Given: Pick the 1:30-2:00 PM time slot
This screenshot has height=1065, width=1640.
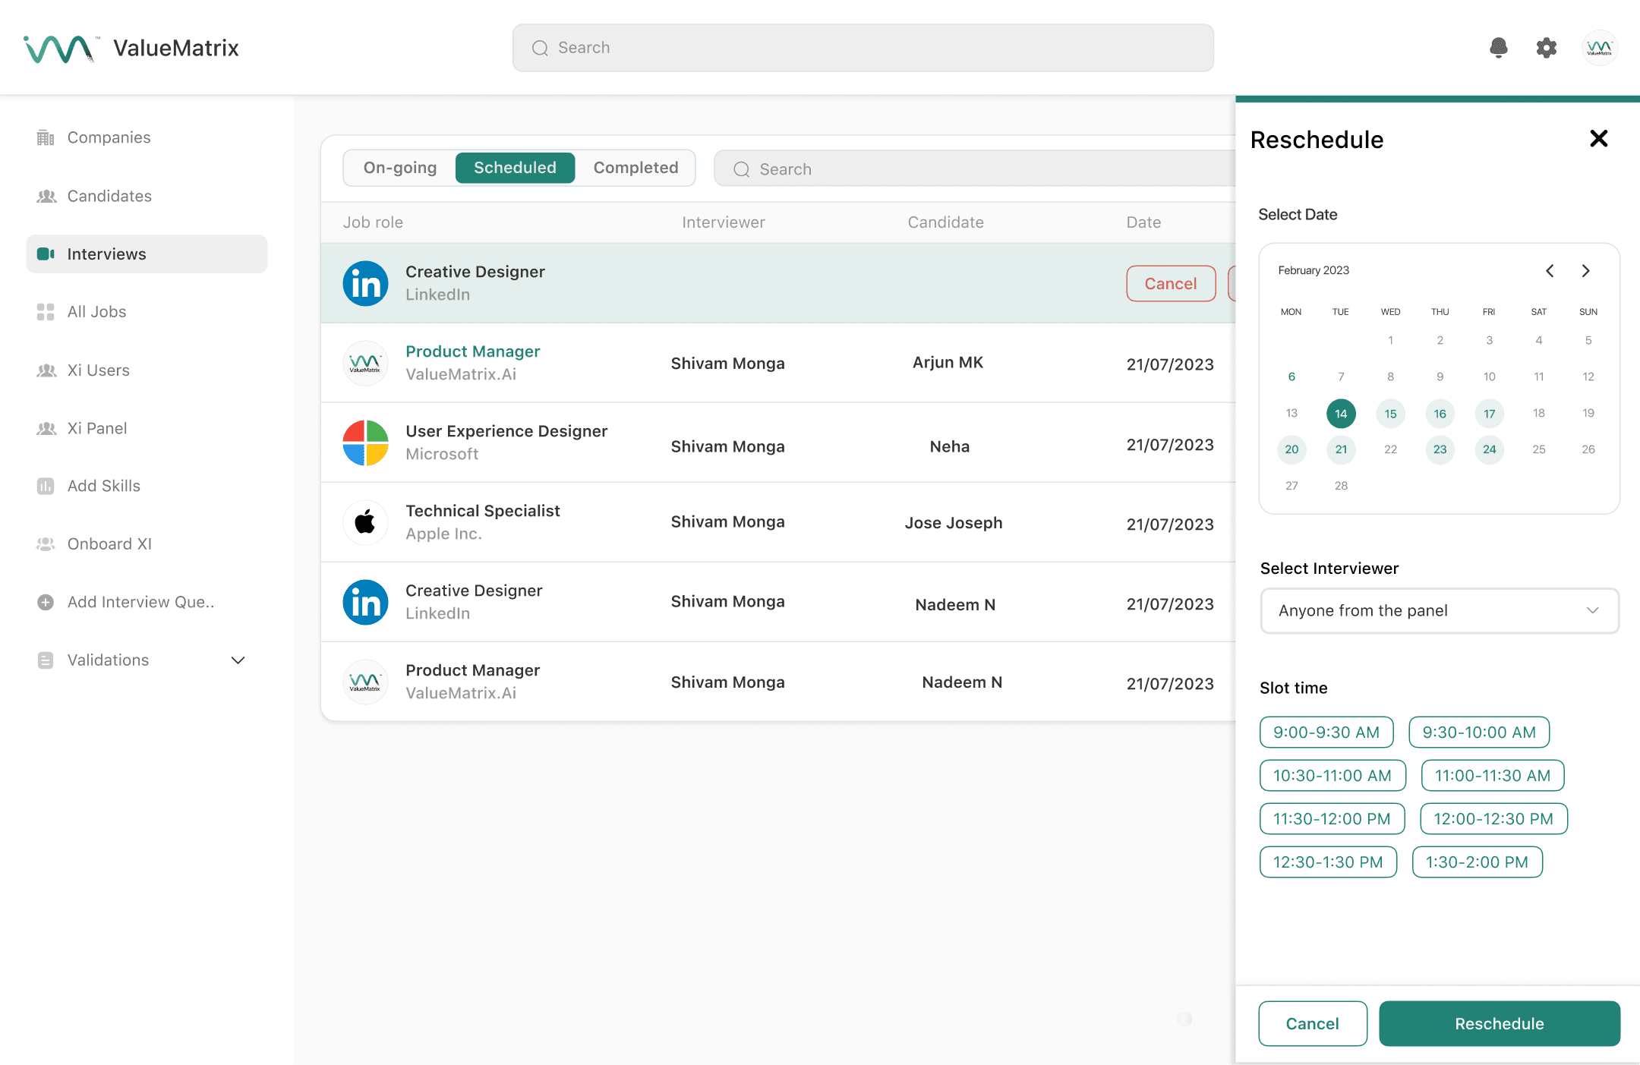Looking at the screenshot, I should [1476, 862].
